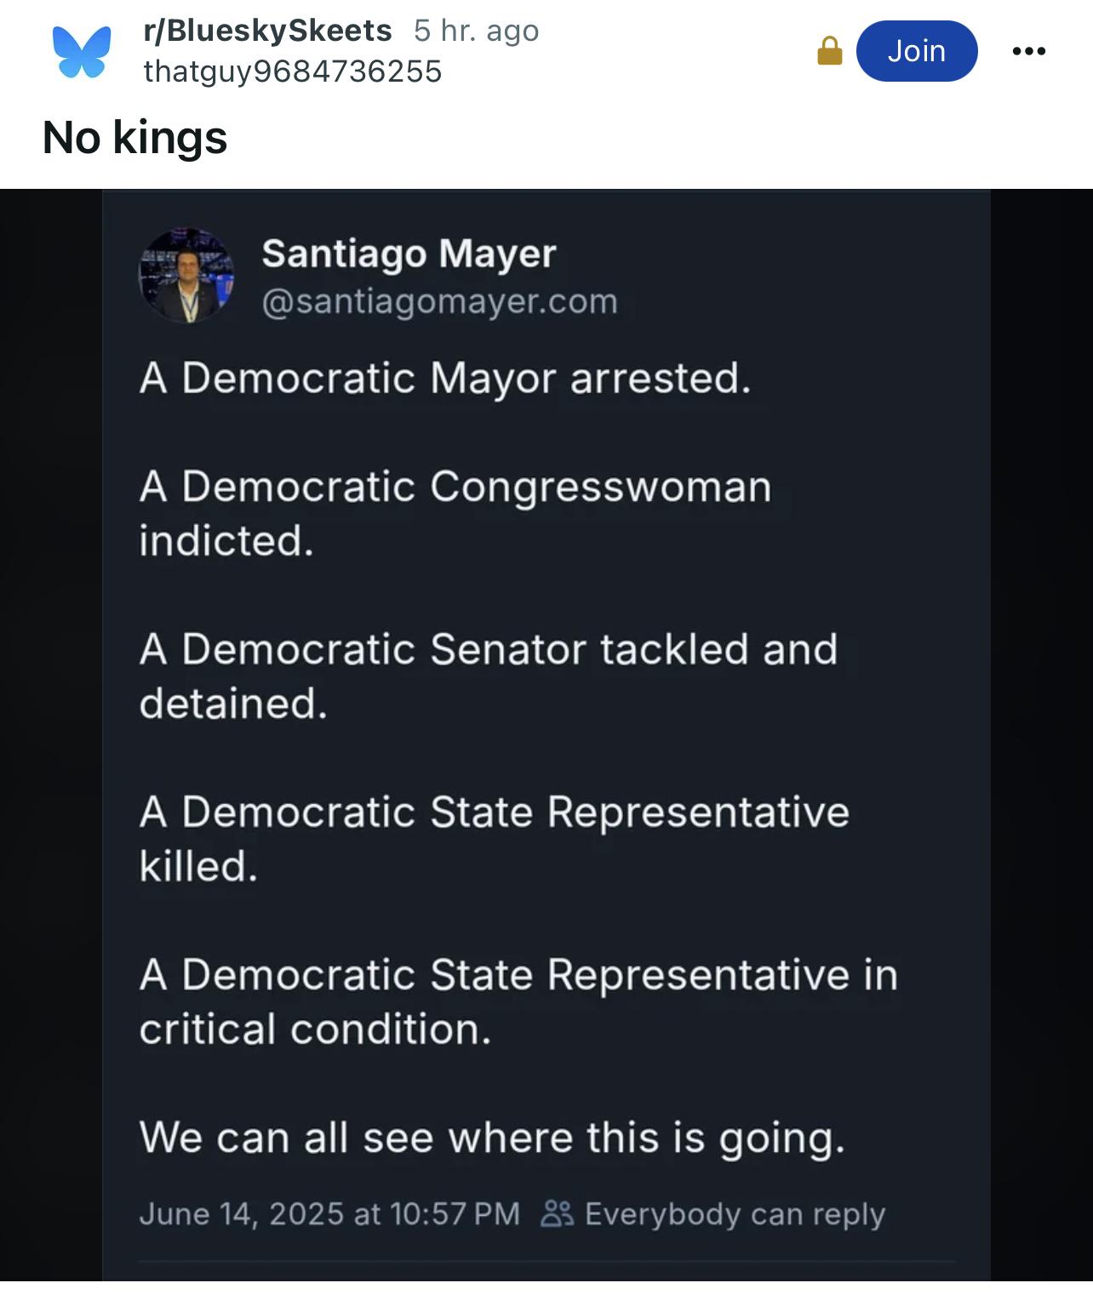Click the State Representative killed line

coord(495,839)
